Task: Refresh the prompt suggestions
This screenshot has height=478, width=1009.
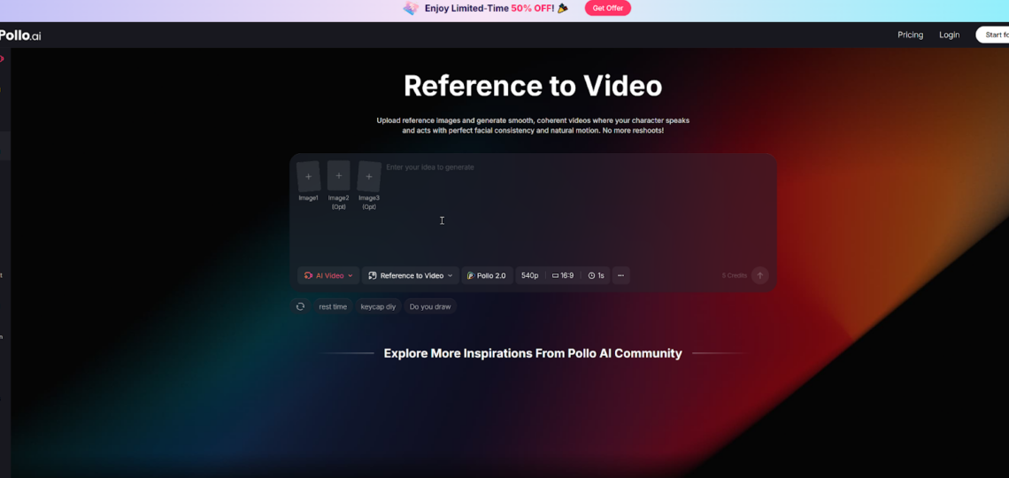Action: pyautogui.click(x=300, y=306)
